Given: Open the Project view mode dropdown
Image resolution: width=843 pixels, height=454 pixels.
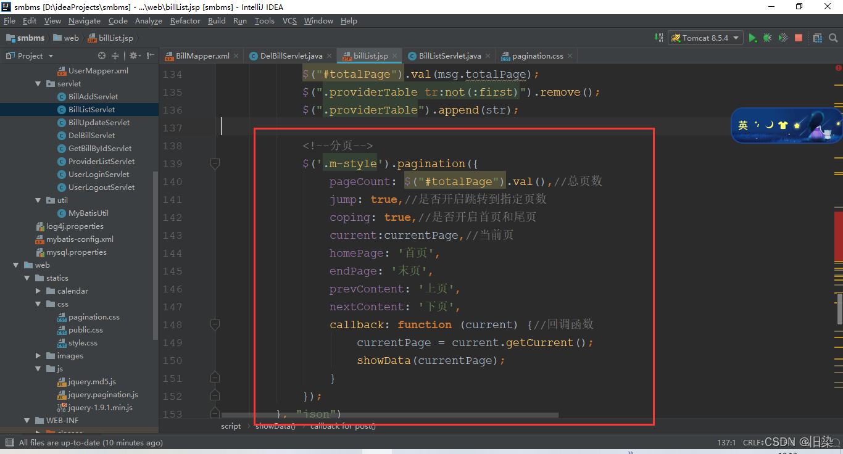Looking at the screenshot, I should 49,56.
